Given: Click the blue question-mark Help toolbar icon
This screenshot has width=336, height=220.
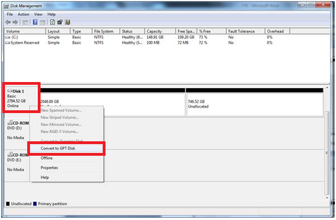Looking at the screenshot, I should click(35, 22).
